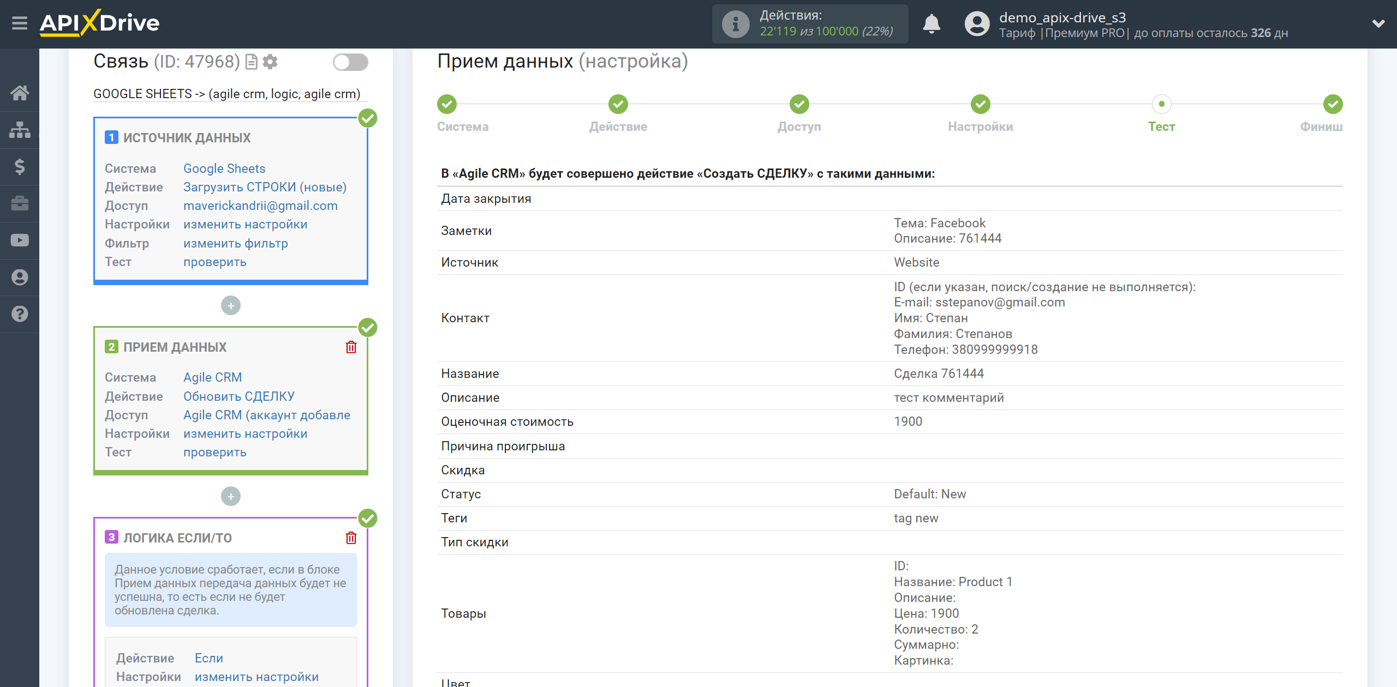Viewport: 1397px width, 687px height.
Task: Open the profile sidebar icon
Action: coord(20,277)
